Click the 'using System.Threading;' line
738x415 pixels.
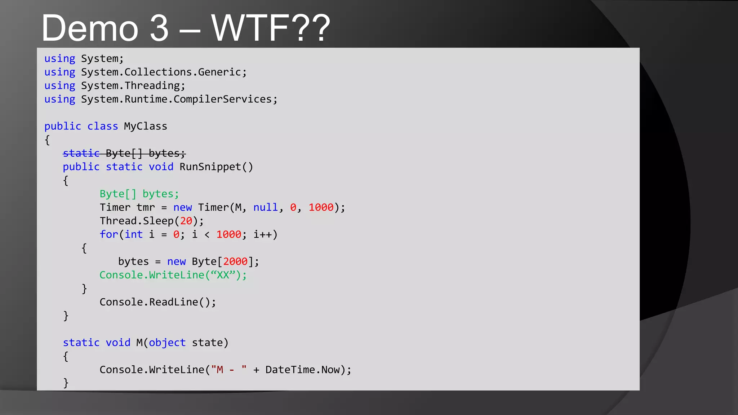(115, 86)
